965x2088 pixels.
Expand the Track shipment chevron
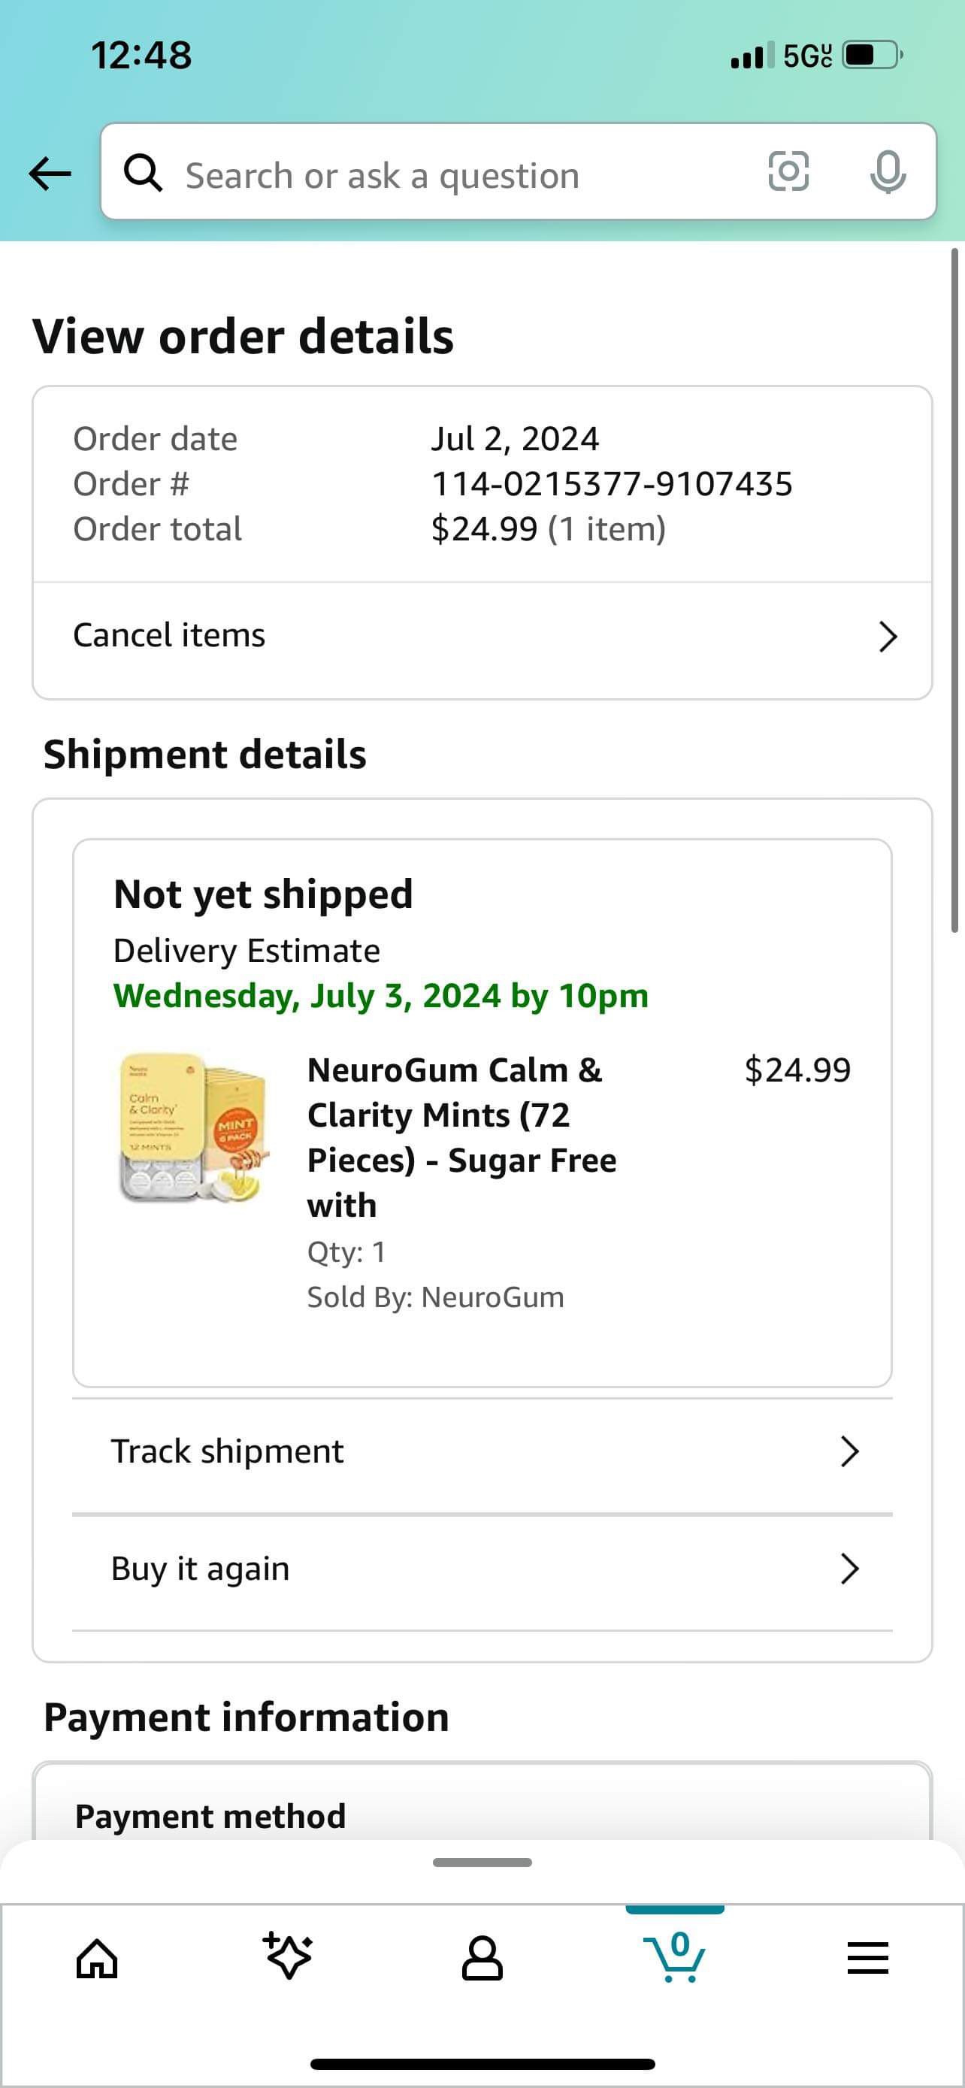(x=849, y=1451)
